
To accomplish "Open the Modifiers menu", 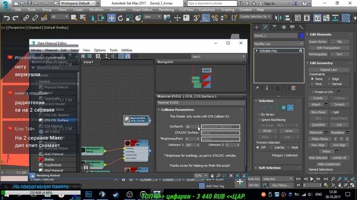I will (x=97, y=10).
